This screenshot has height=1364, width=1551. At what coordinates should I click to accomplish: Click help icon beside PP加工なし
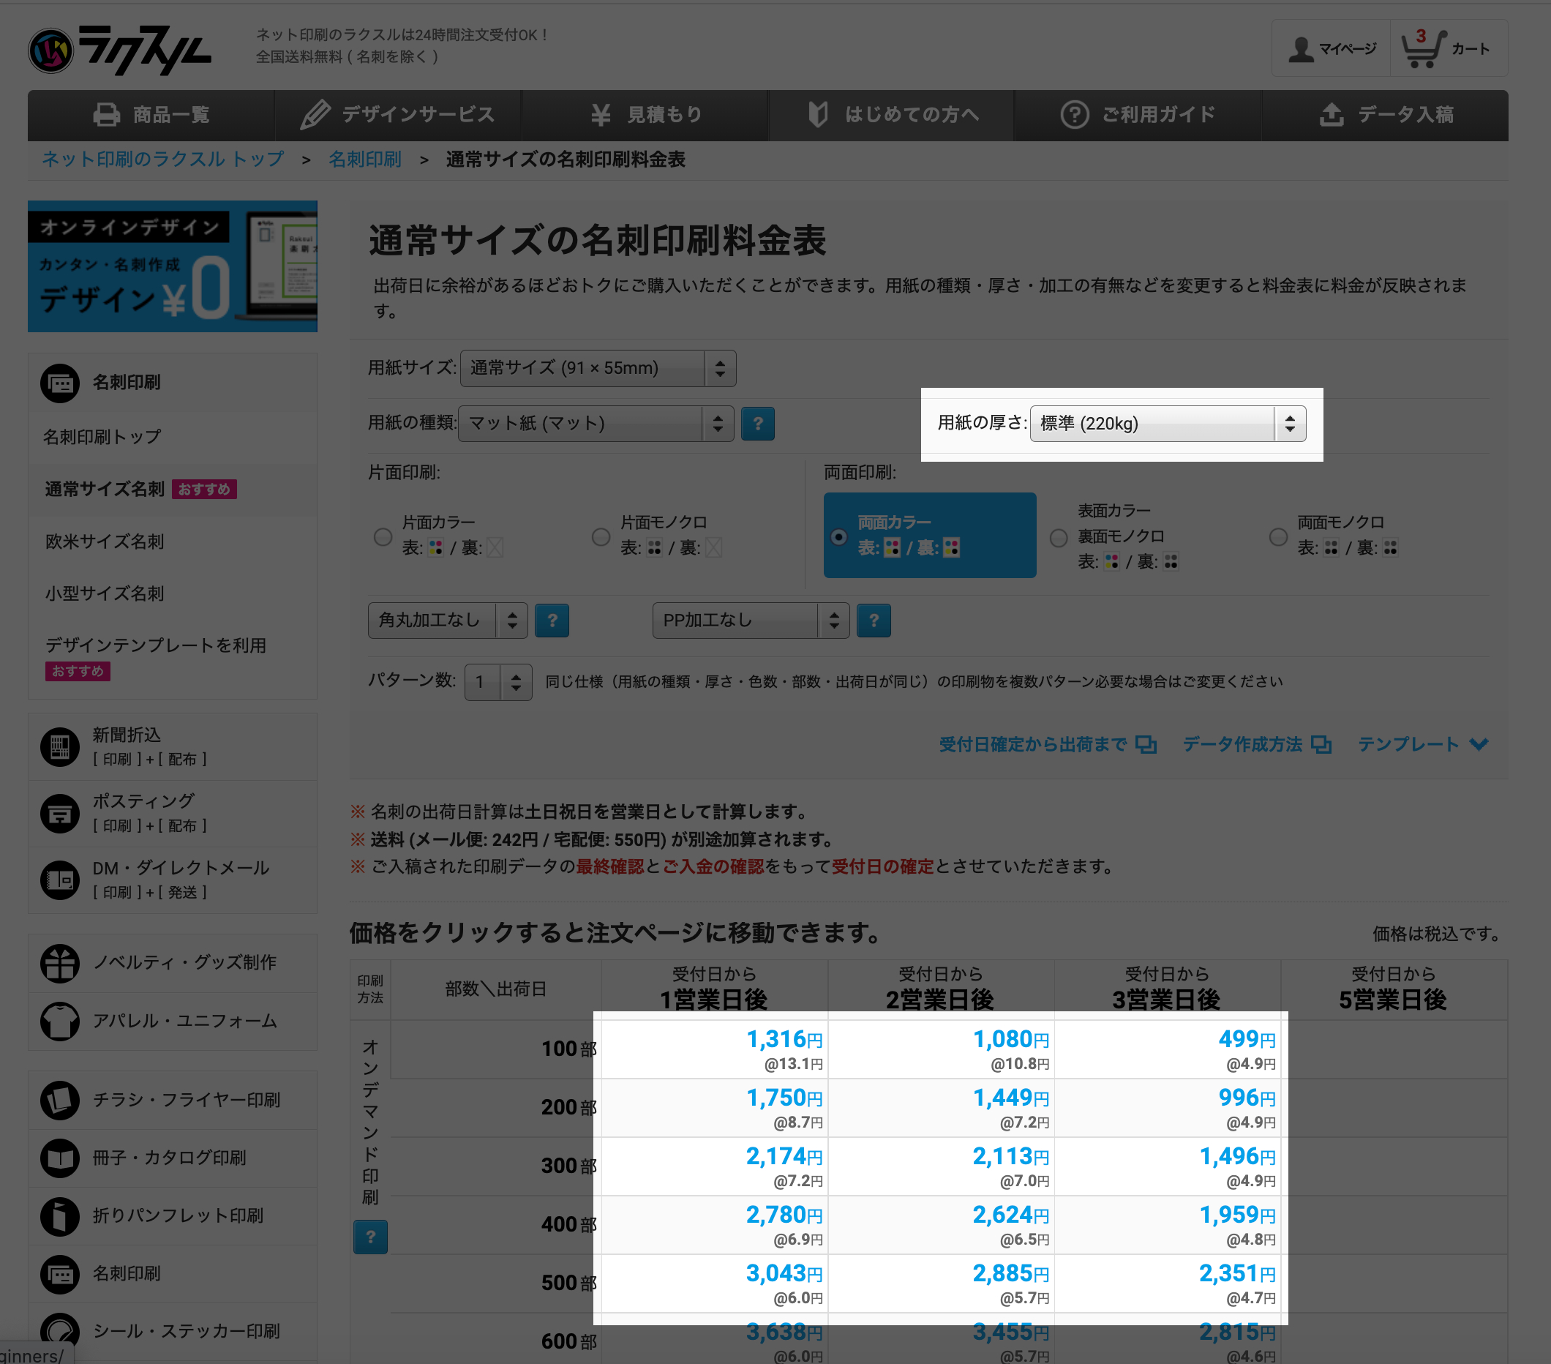(874, 621)
